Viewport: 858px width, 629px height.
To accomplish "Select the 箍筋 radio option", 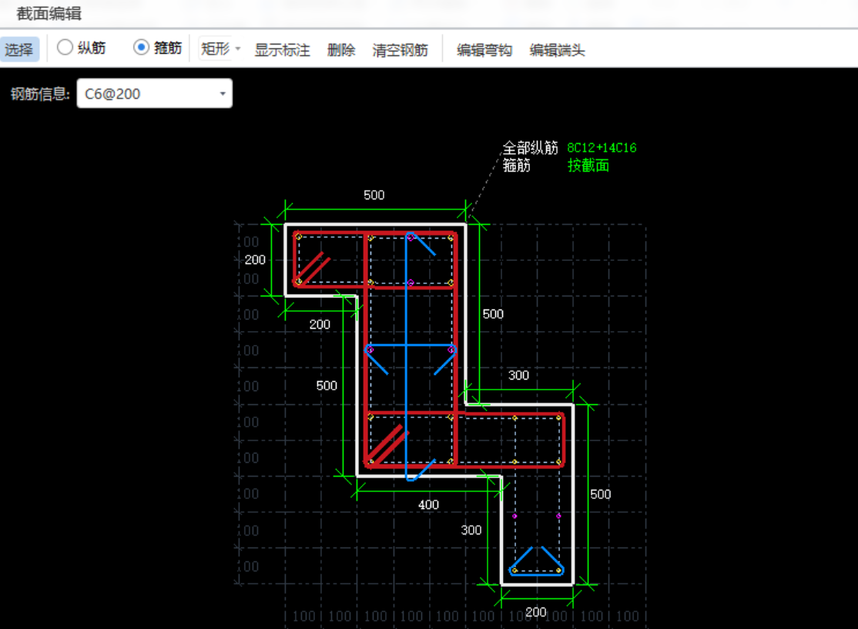I will [158, 49].
